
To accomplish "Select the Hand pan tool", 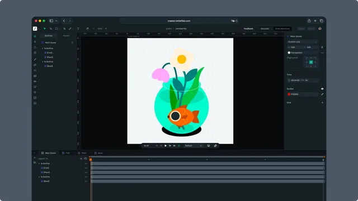I will point(87,28).
